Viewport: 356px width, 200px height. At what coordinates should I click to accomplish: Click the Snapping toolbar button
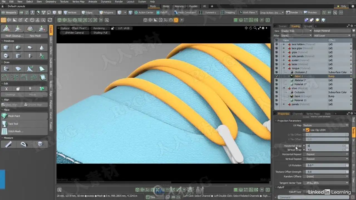pos(228,12)
